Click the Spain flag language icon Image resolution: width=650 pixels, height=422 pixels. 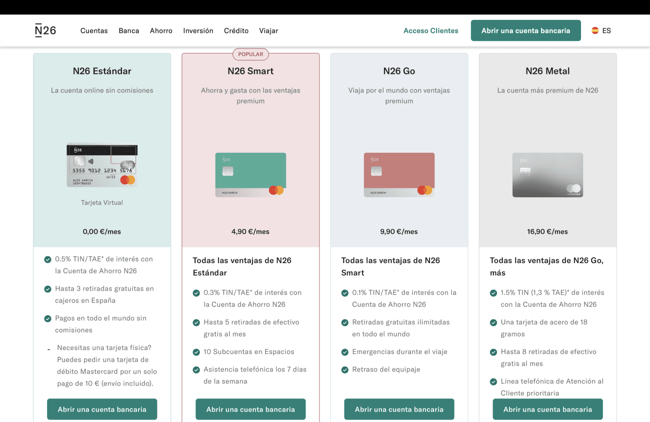(595, 30)
